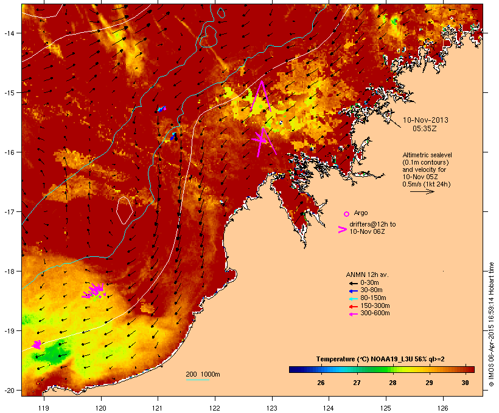Screen dimensions: 499x413
Task: Click the longitude axis label 120
Action: point(101,408)
